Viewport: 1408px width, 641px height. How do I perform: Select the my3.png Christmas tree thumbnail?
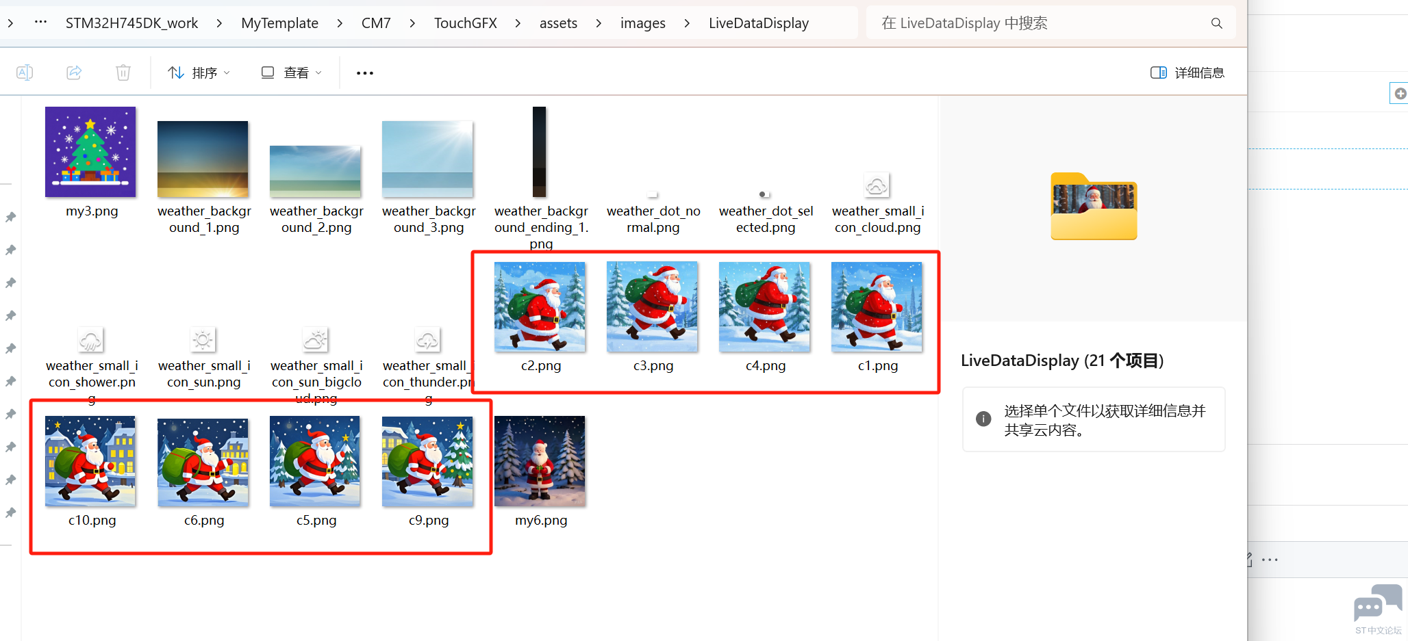click(90, 152)
